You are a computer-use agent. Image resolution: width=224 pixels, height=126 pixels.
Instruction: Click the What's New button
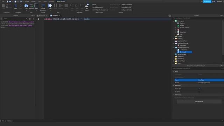tap(207, 1)
